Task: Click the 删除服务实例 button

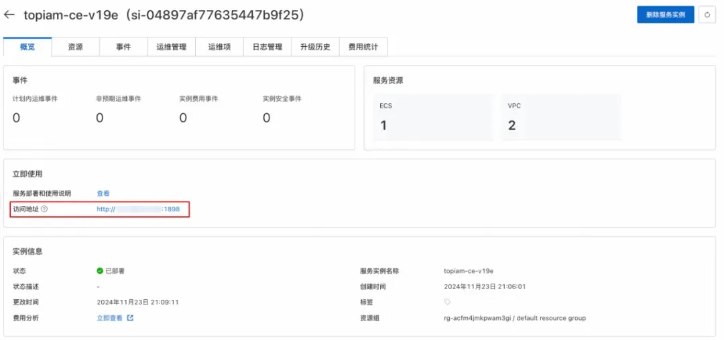Action: tap(666, 15)
